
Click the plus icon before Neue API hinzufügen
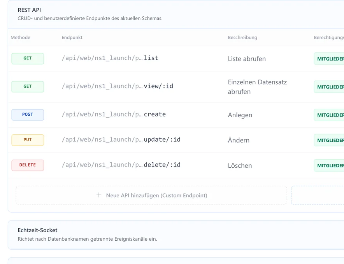tap(99, 195)
